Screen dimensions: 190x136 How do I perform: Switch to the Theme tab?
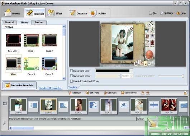(24, 23)
